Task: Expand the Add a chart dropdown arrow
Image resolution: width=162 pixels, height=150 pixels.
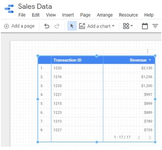Action: coord(113,26)
